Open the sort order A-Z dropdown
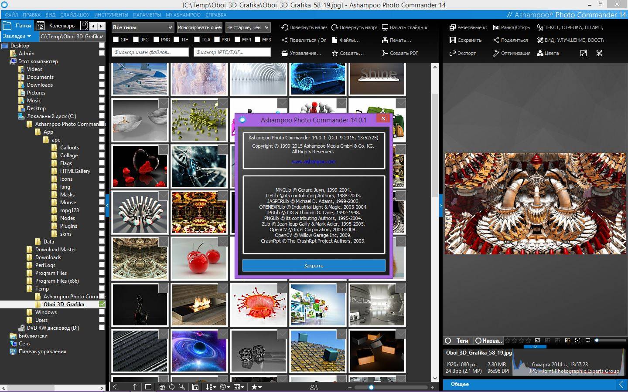Screen dimensions: 628x392 click(x=211, y=387)
